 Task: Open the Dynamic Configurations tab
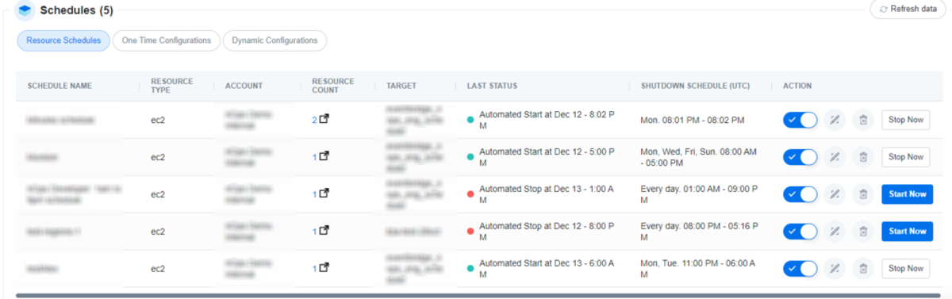(274, 40)
